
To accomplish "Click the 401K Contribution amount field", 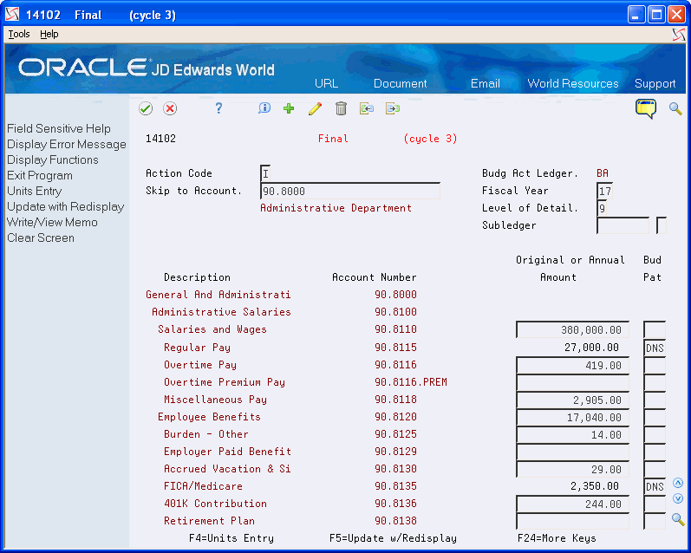I will coord(572,504).
